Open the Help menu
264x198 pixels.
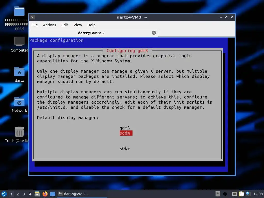click(x=92, y=25)
